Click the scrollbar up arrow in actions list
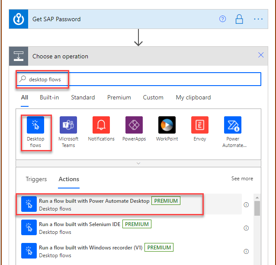276x265 pixels. coord(257,198)
